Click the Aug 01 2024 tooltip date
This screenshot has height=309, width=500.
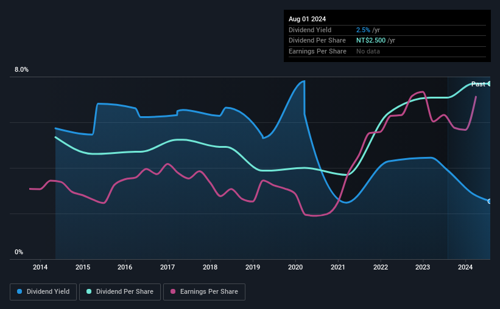[307, 19]
